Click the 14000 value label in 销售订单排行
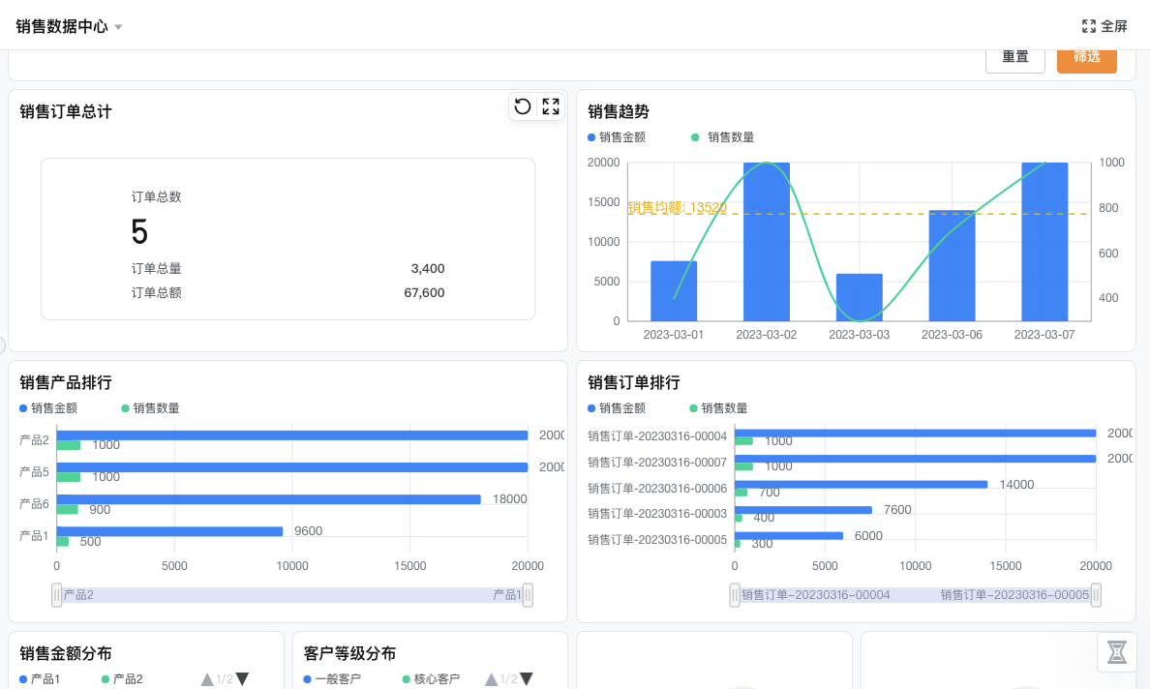 tap(1016, 485)
